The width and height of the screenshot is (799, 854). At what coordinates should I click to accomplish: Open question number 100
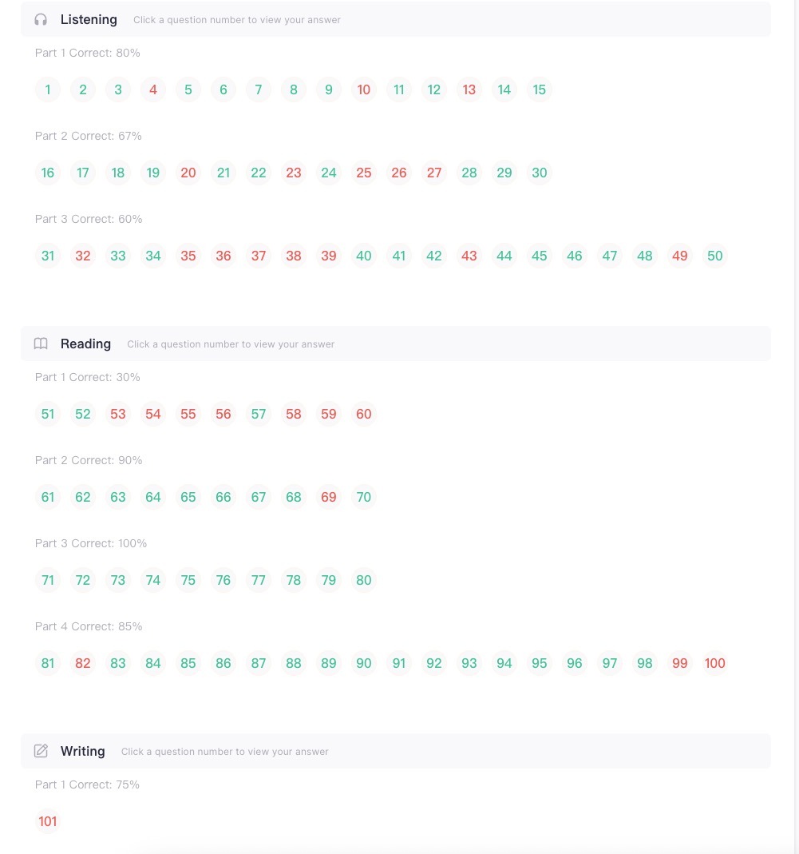714,663
